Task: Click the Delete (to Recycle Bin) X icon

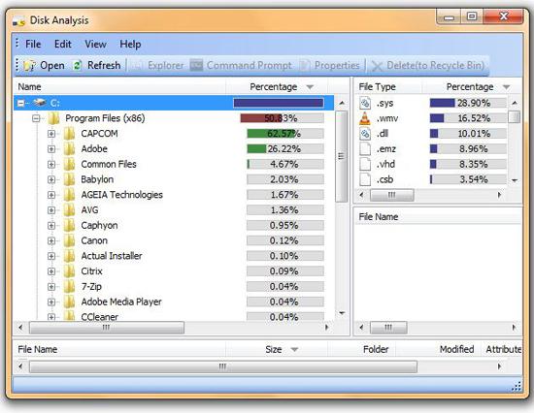Action: (x=377, y=66)
